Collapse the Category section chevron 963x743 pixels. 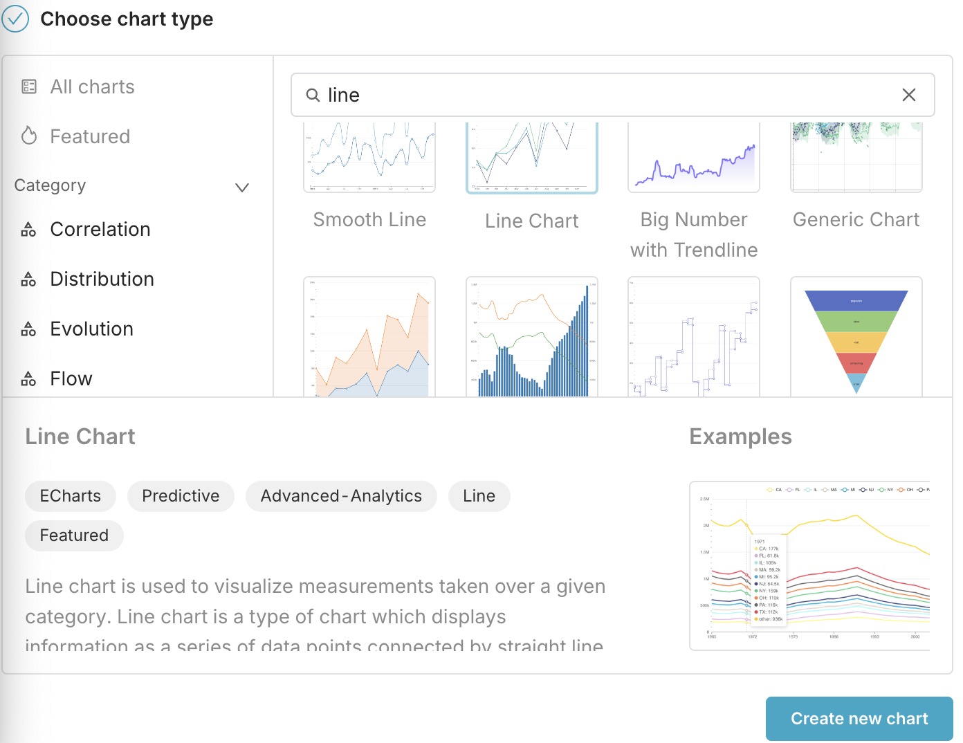(242, 187)
